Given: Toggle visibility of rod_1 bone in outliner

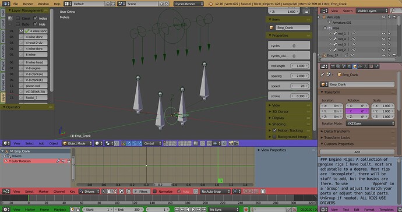Looking at the screenshot, I should point(383,34).
